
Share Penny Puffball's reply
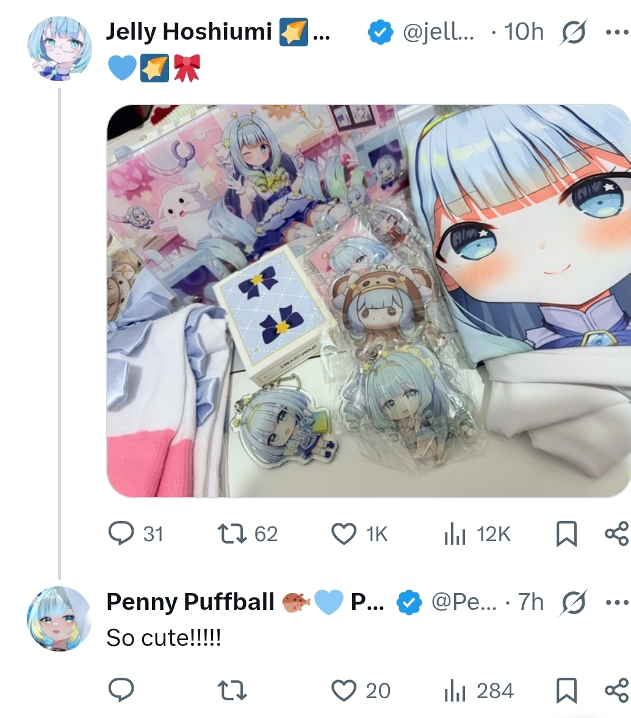coord(617,691)
